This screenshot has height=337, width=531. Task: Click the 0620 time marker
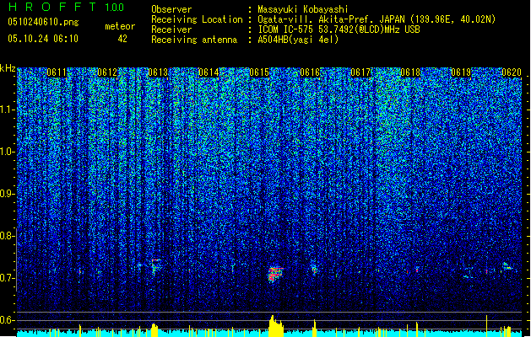click(x=512, y=72)
